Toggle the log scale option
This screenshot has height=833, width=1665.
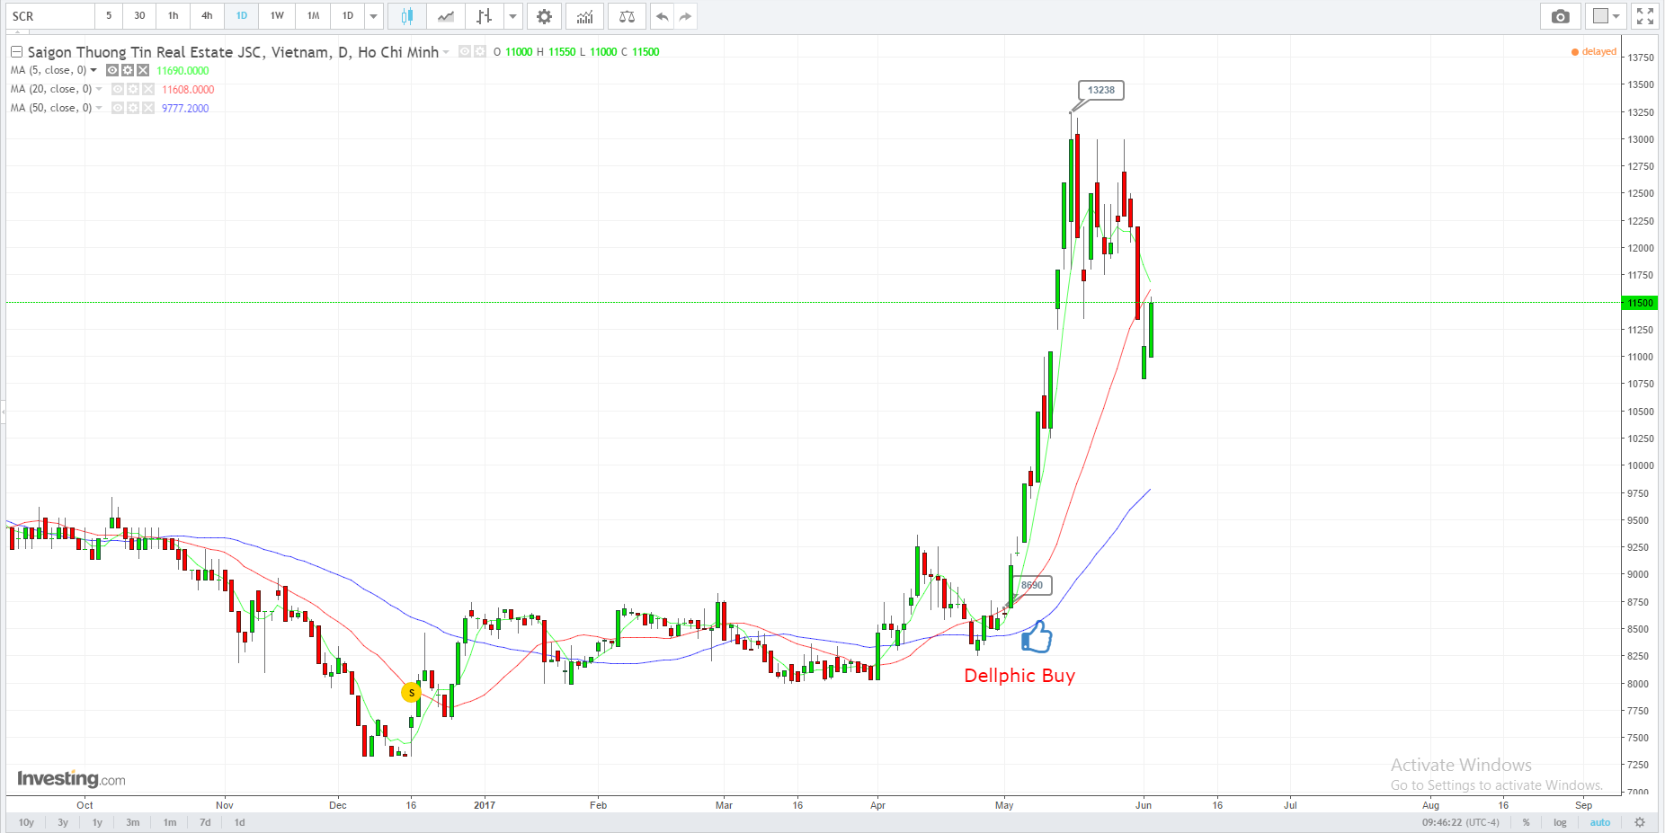(x=1560, y=822)
